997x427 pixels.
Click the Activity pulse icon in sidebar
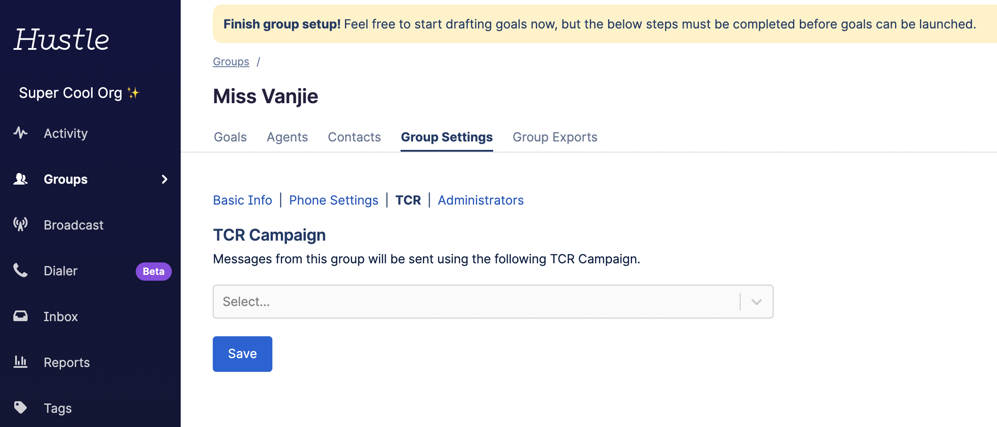coord(20,133)
